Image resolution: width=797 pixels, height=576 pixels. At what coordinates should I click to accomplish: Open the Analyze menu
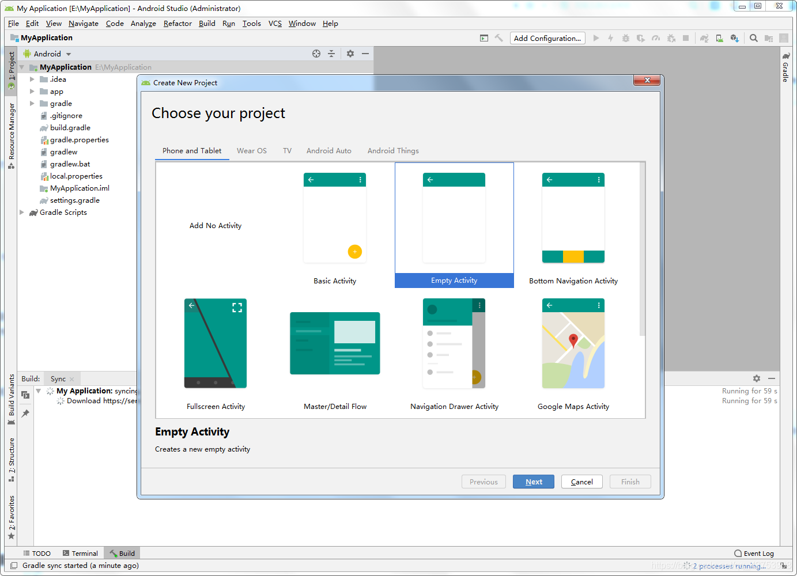[143, 24]
